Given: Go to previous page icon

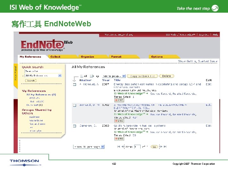Looking at the screenshot, I should (x=123, y=147).
